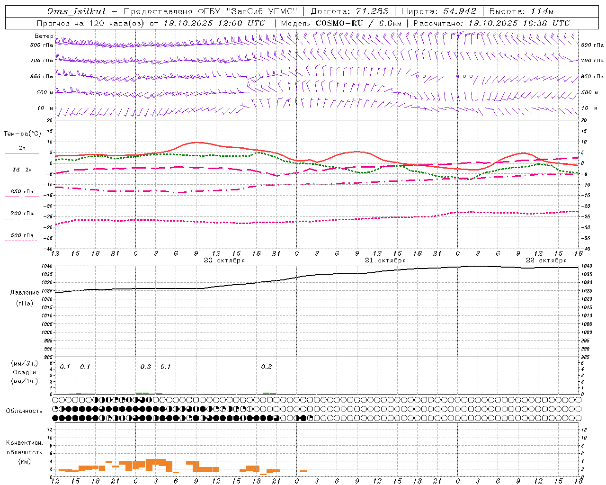The width and height of the screenshot is (606, 485).
Task: Click the 20 октября date label
Action: 224,260
